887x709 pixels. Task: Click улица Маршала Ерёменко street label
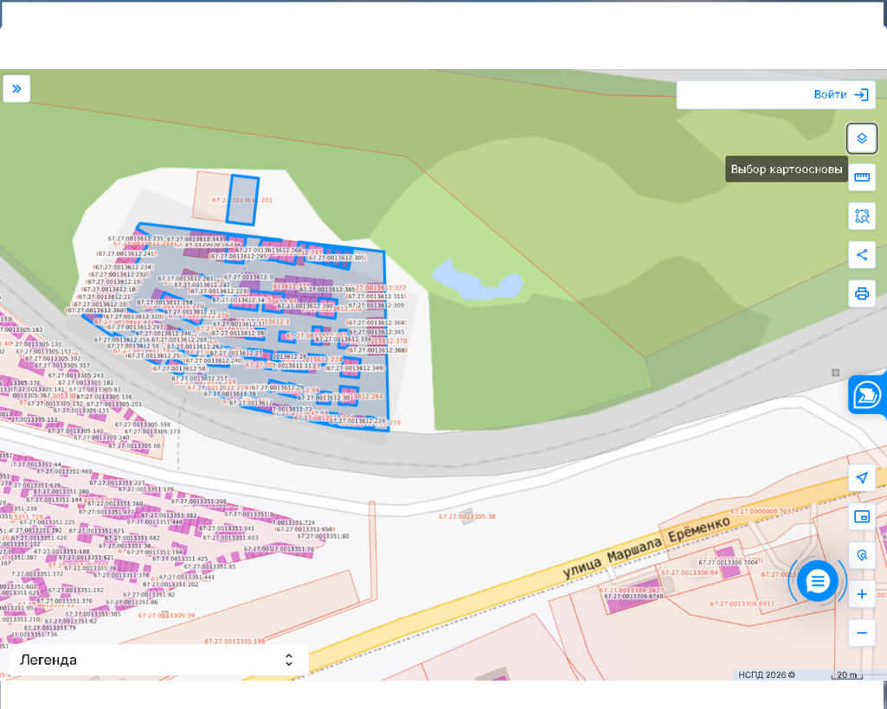pos(646,545)
